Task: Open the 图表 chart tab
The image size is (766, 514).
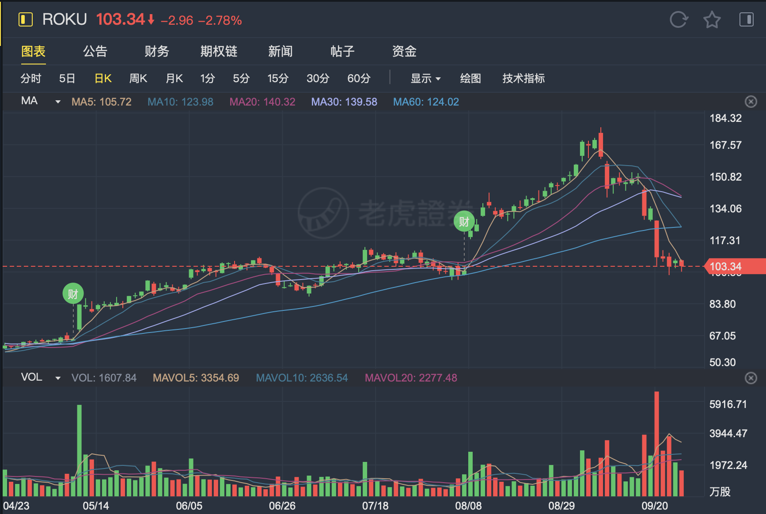Action: 34,51
